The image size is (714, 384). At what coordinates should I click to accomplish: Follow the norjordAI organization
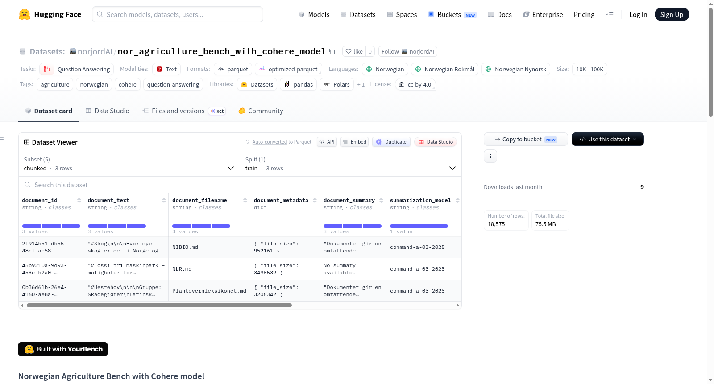click(408, 51)
